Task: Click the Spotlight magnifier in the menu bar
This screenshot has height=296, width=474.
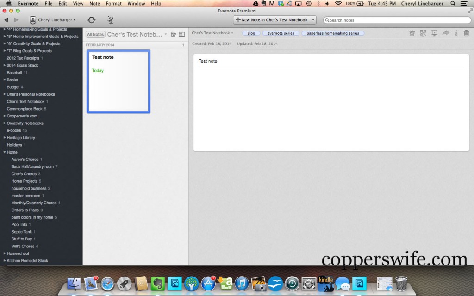Action: pyautogui.click(x=453, y=4)
